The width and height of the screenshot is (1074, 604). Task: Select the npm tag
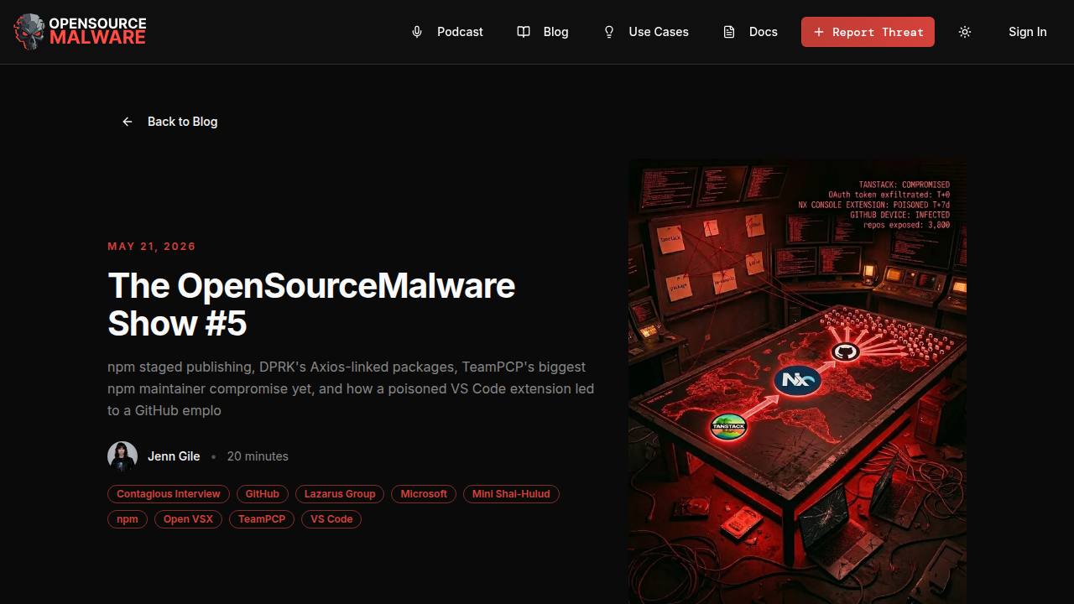pos(128,519)
